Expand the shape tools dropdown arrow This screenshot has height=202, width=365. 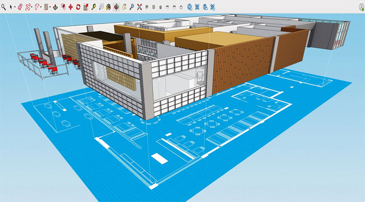50,7
